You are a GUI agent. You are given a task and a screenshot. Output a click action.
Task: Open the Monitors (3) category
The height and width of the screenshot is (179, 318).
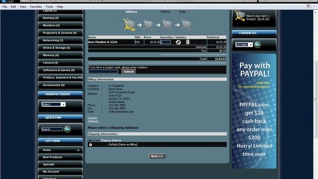point(60,25)
